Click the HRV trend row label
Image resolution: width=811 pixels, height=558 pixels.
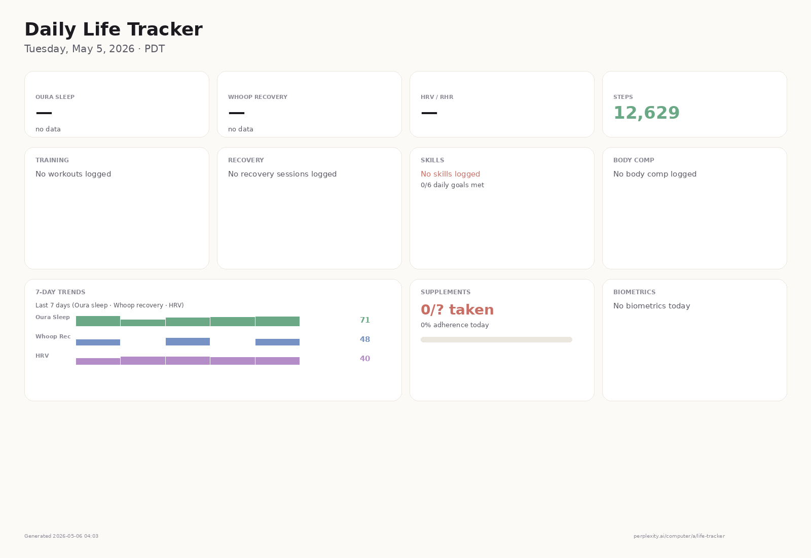tap(42, 356)
